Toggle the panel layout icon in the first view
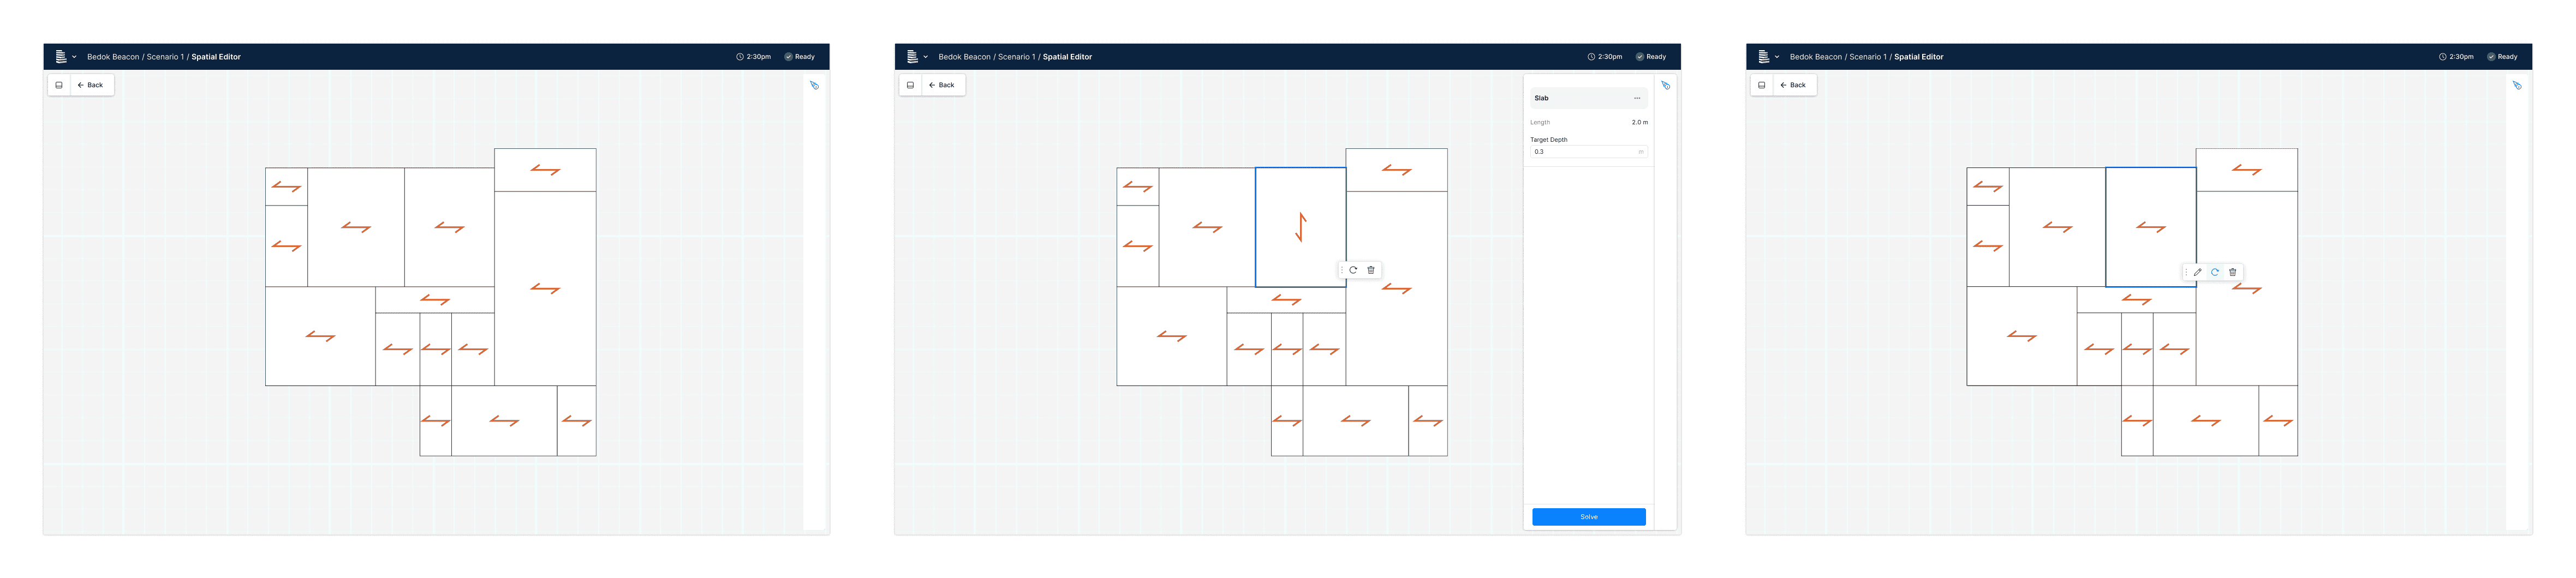The image size is (2576, 578). (59, 85)
